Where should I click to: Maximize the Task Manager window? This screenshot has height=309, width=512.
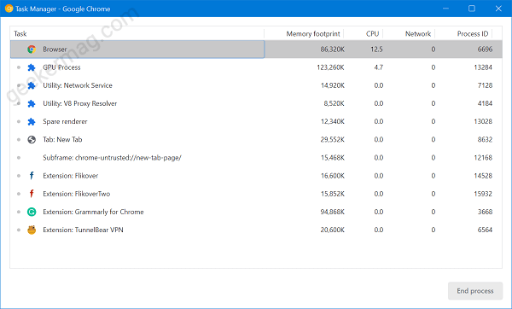472,9
